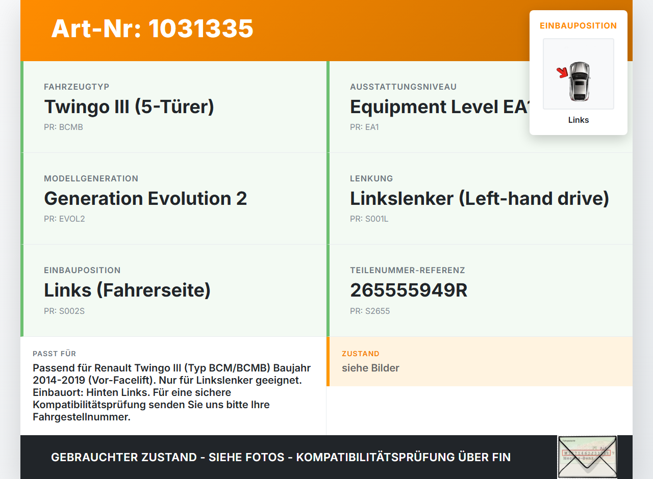Click the 'PR: BCMB' code
The width and height of the screenshot is (653, 479).
tap(63, 127)
